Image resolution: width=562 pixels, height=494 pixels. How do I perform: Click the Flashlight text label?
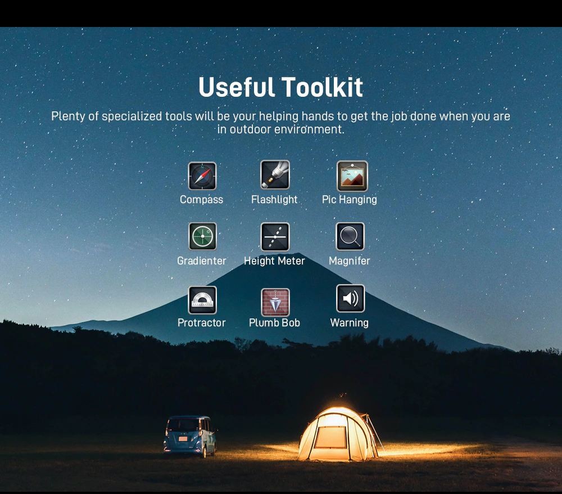click(x=274, y=200)
